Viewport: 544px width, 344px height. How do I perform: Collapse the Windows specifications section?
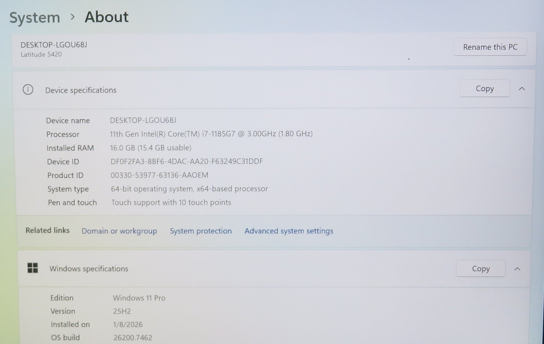(x=517, y=269)
